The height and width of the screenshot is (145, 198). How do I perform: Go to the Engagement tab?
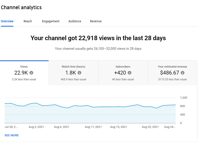click(x=51, y=21)
